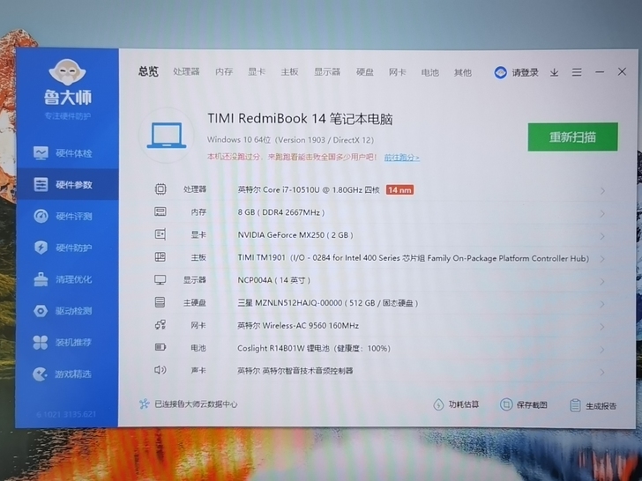
Task: Click 保存截图 save screenshot
Action: 524,405
